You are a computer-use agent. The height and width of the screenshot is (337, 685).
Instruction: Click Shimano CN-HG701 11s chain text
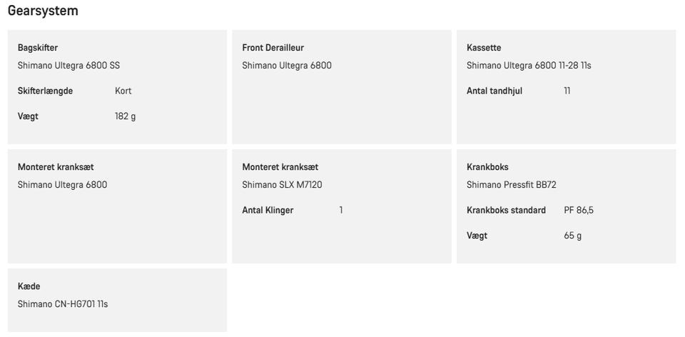[63, 304]
